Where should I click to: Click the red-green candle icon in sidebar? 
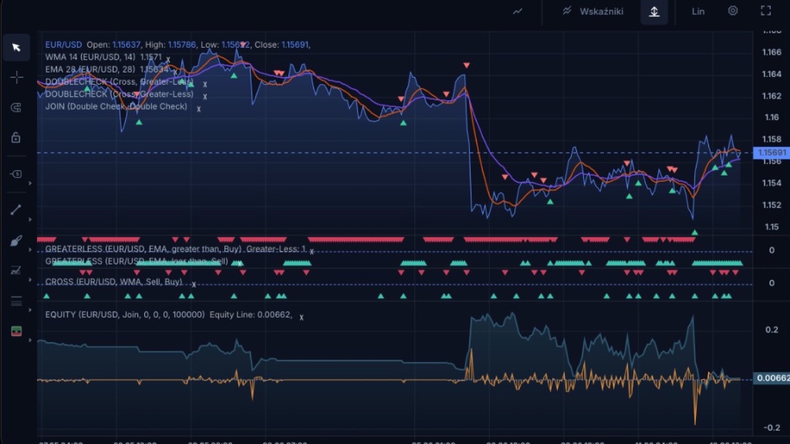[16, 331]
